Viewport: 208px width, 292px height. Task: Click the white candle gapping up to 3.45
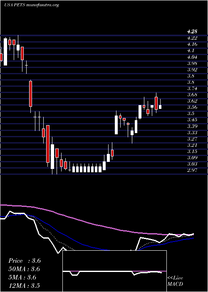(x=116, y=125)
